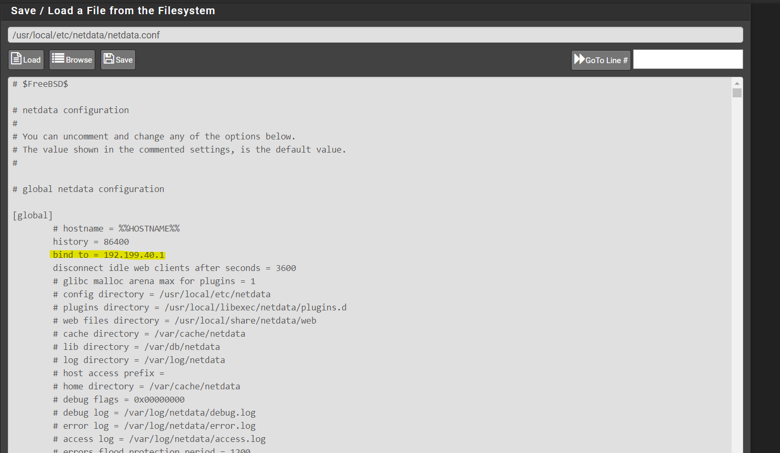
Task: Place cursor on the $FreeBSD$ header line
Action: (41, 83)
